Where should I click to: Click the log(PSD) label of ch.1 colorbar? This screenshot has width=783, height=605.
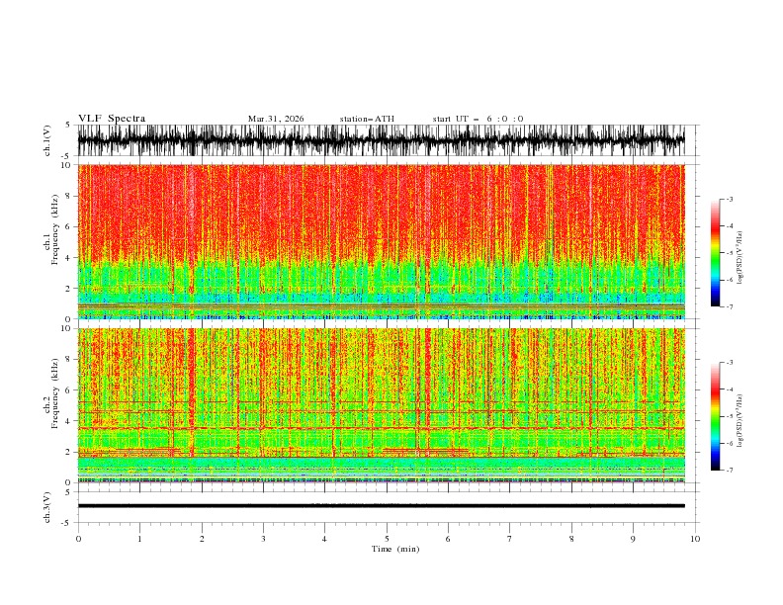pos(739,258)
